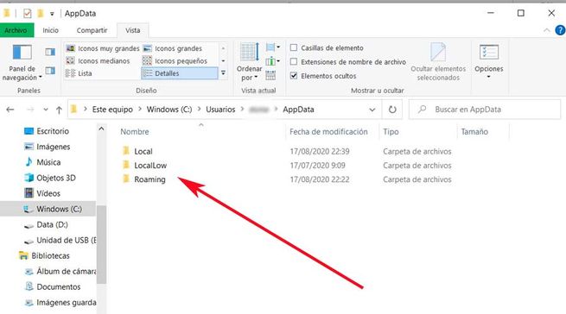Open the Roaming folder

pos(149,179)
